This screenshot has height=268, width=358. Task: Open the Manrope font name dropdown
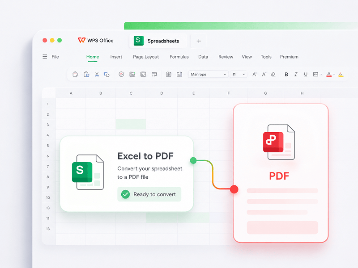pyautogui.click(x=208, y=74)
